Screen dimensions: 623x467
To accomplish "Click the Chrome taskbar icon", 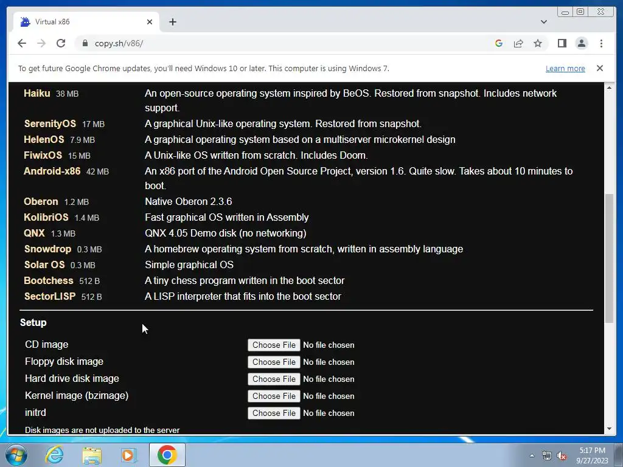I will (x=167, y=455).
